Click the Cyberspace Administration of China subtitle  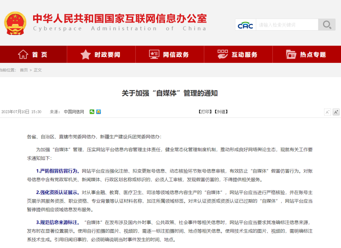coord(120,28)
